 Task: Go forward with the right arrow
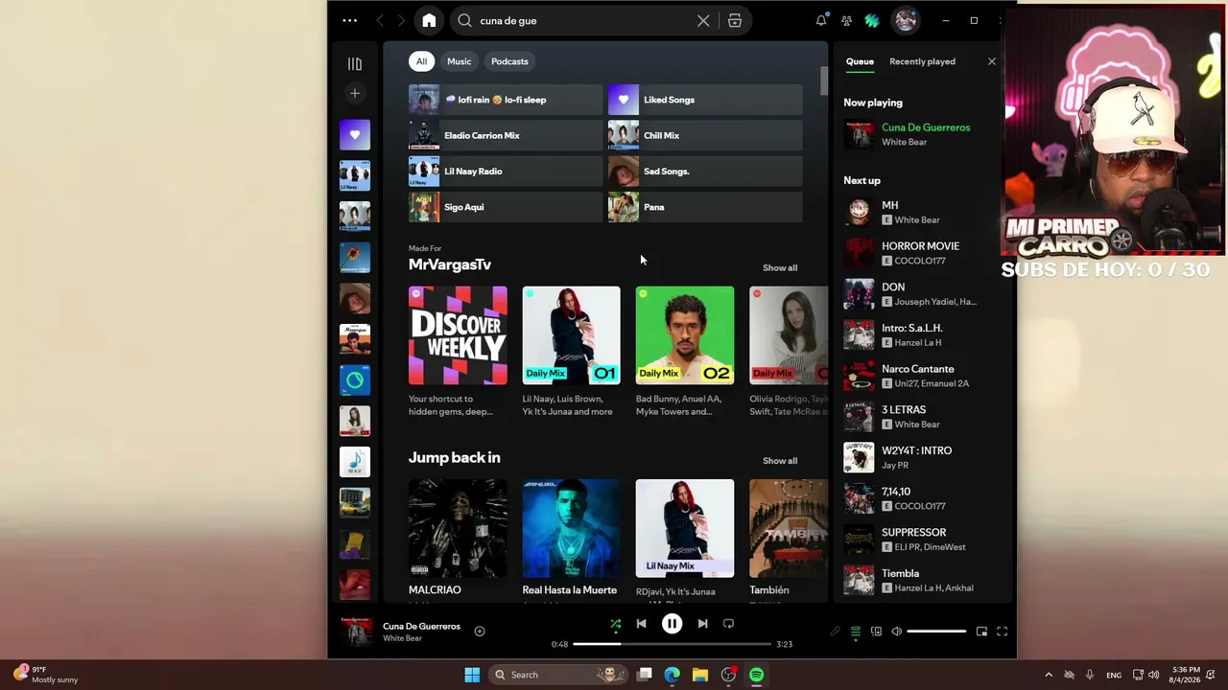point(401,20)
